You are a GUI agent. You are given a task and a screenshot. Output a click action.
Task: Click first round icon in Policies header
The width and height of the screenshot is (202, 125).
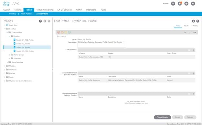pyautogui.click(x=40, y=21)
